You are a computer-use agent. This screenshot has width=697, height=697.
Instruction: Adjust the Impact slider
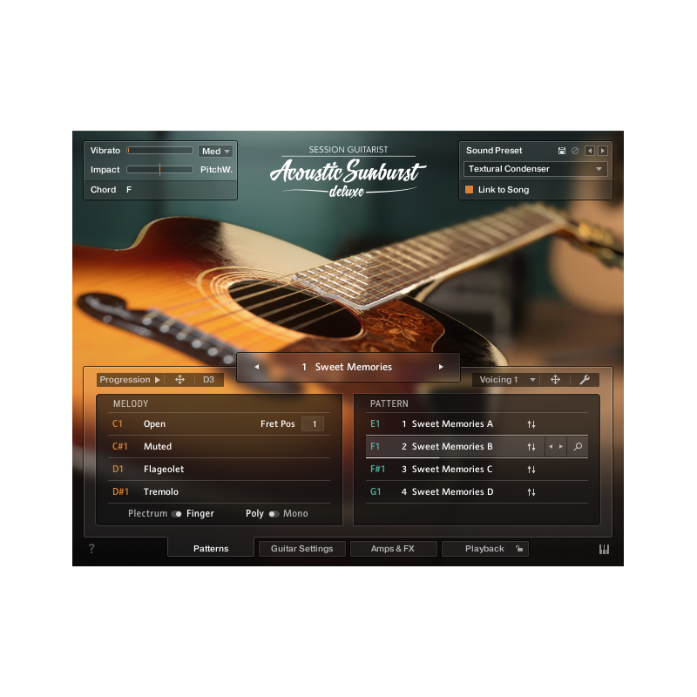click(159, 169)
